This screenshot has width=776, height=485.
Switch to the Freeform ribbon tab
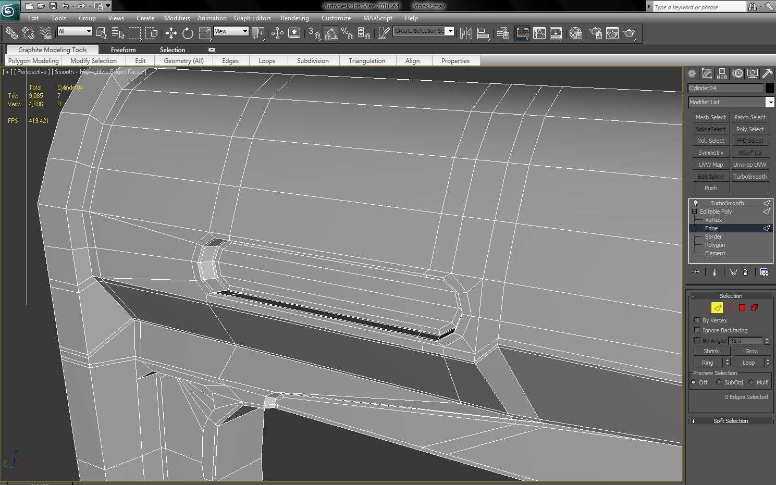coord(123,50)
